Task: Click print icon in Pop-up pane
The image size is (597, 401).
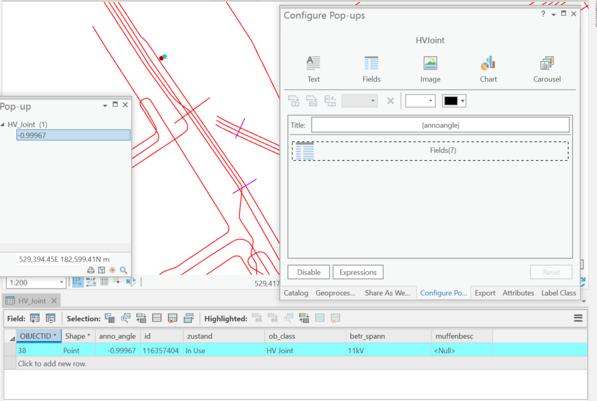Action: click(91, 270)
